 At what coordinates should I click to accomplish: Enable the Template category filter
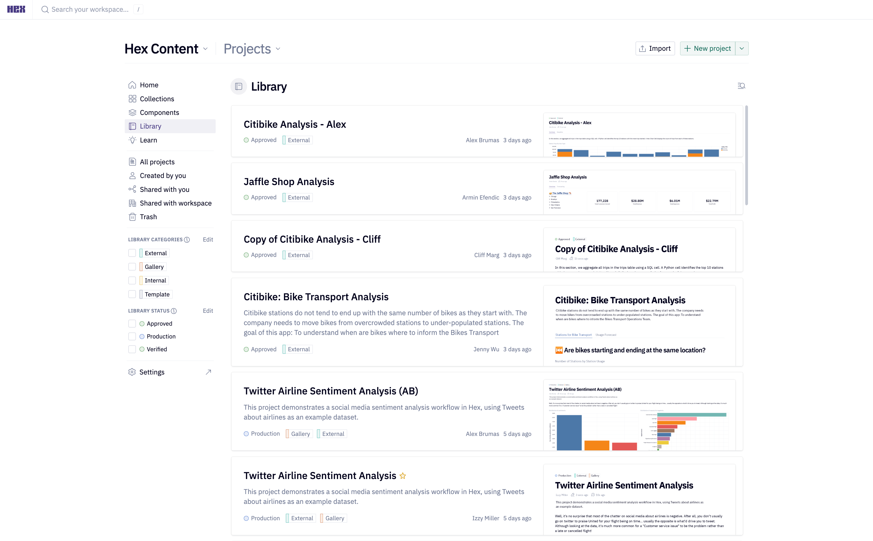click(132, 294)
